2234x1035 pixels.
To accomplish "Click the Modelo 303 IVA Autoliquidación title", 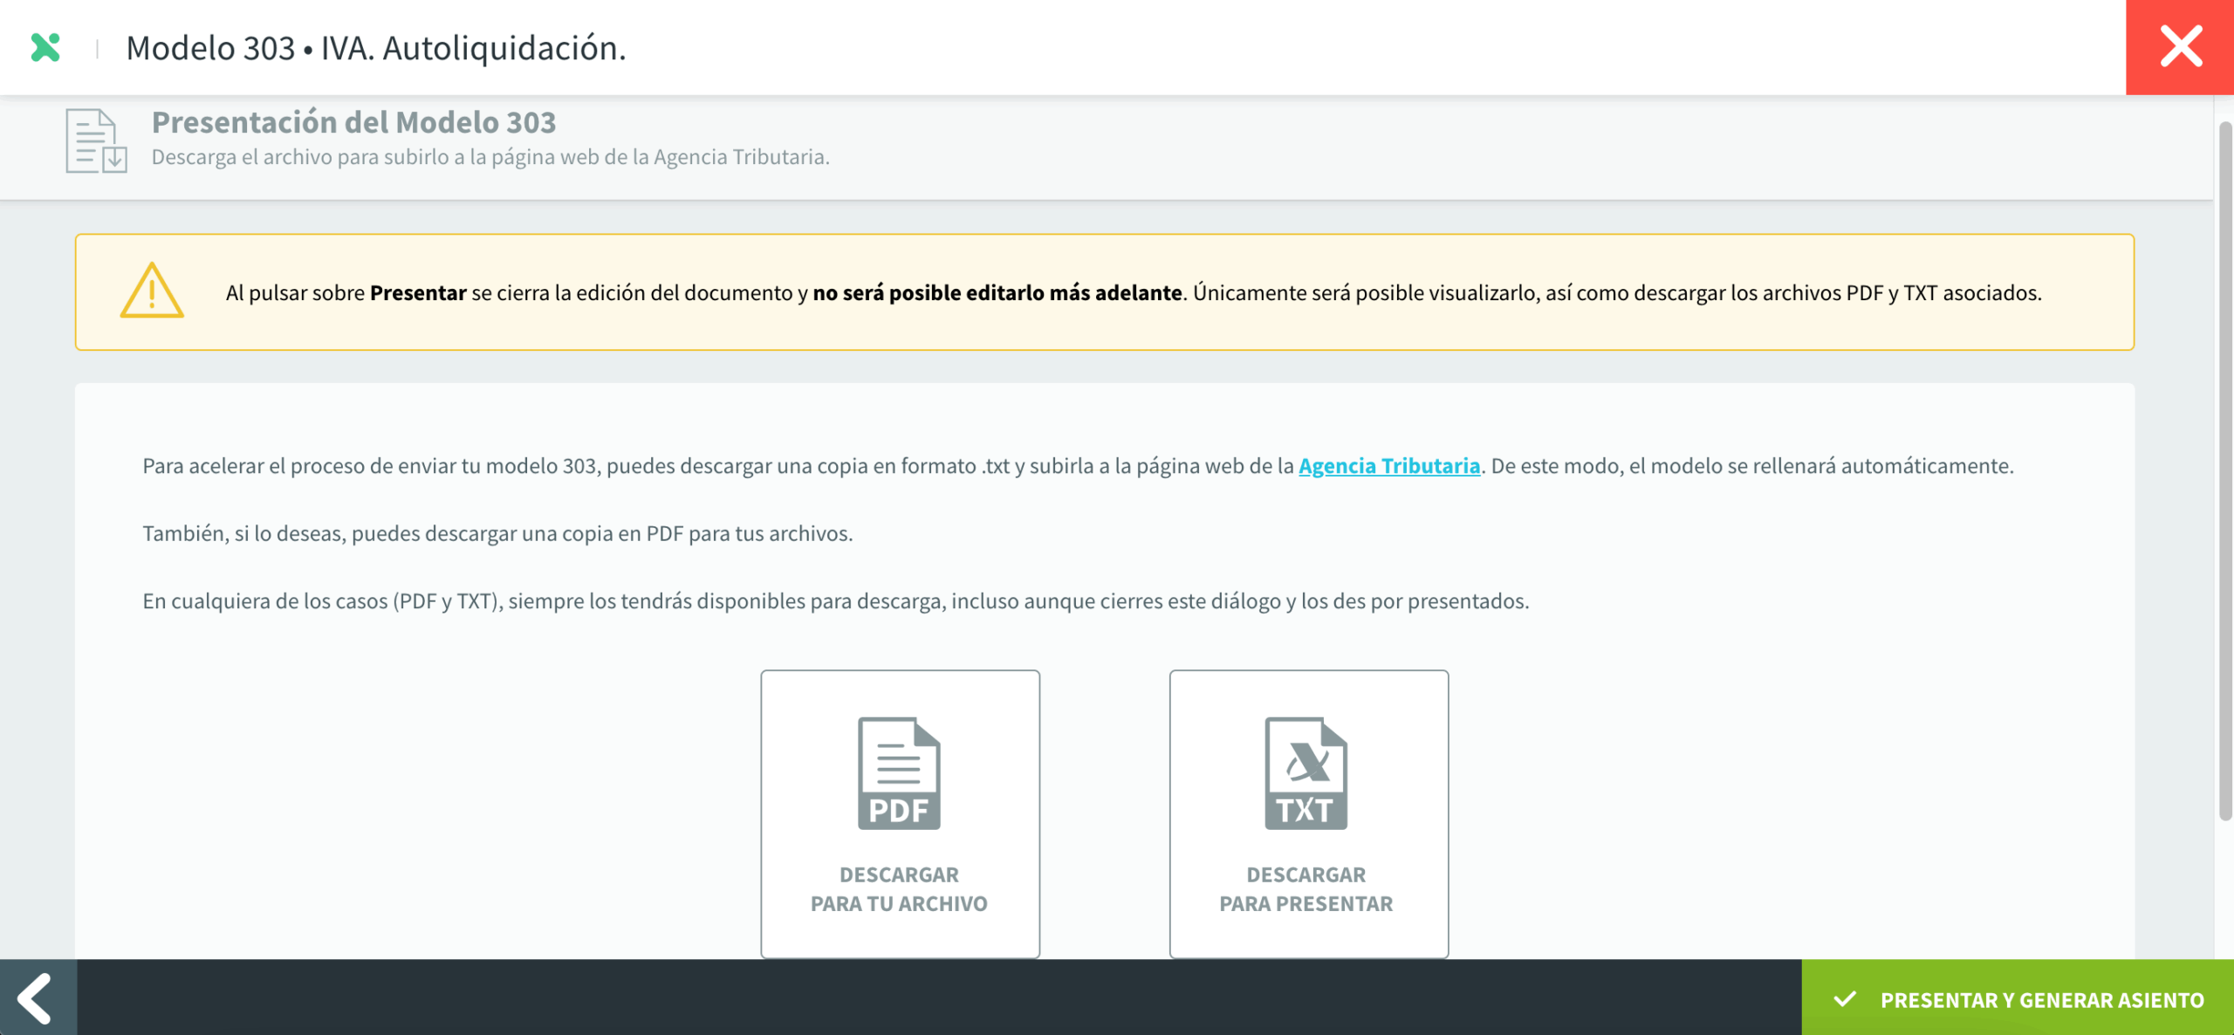I will [376, 48].
